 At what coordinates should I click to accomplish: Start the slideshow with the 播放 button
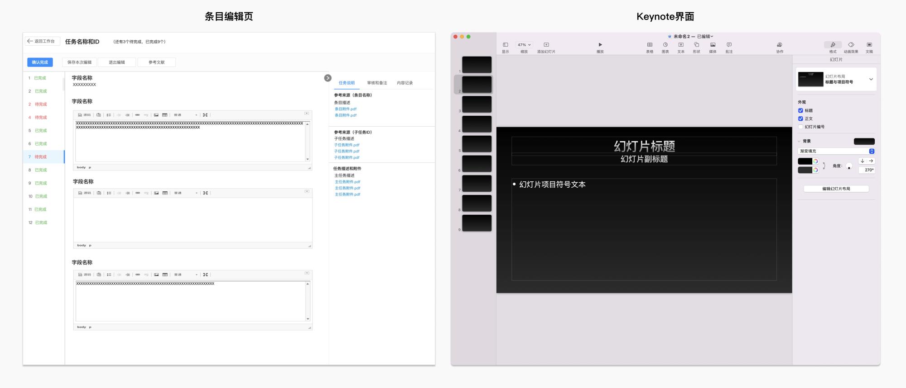pyautogui.click(x=600, y=45)
